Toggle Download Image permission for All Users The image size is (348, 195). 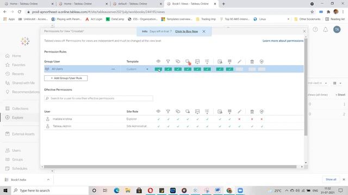point(197,69)
